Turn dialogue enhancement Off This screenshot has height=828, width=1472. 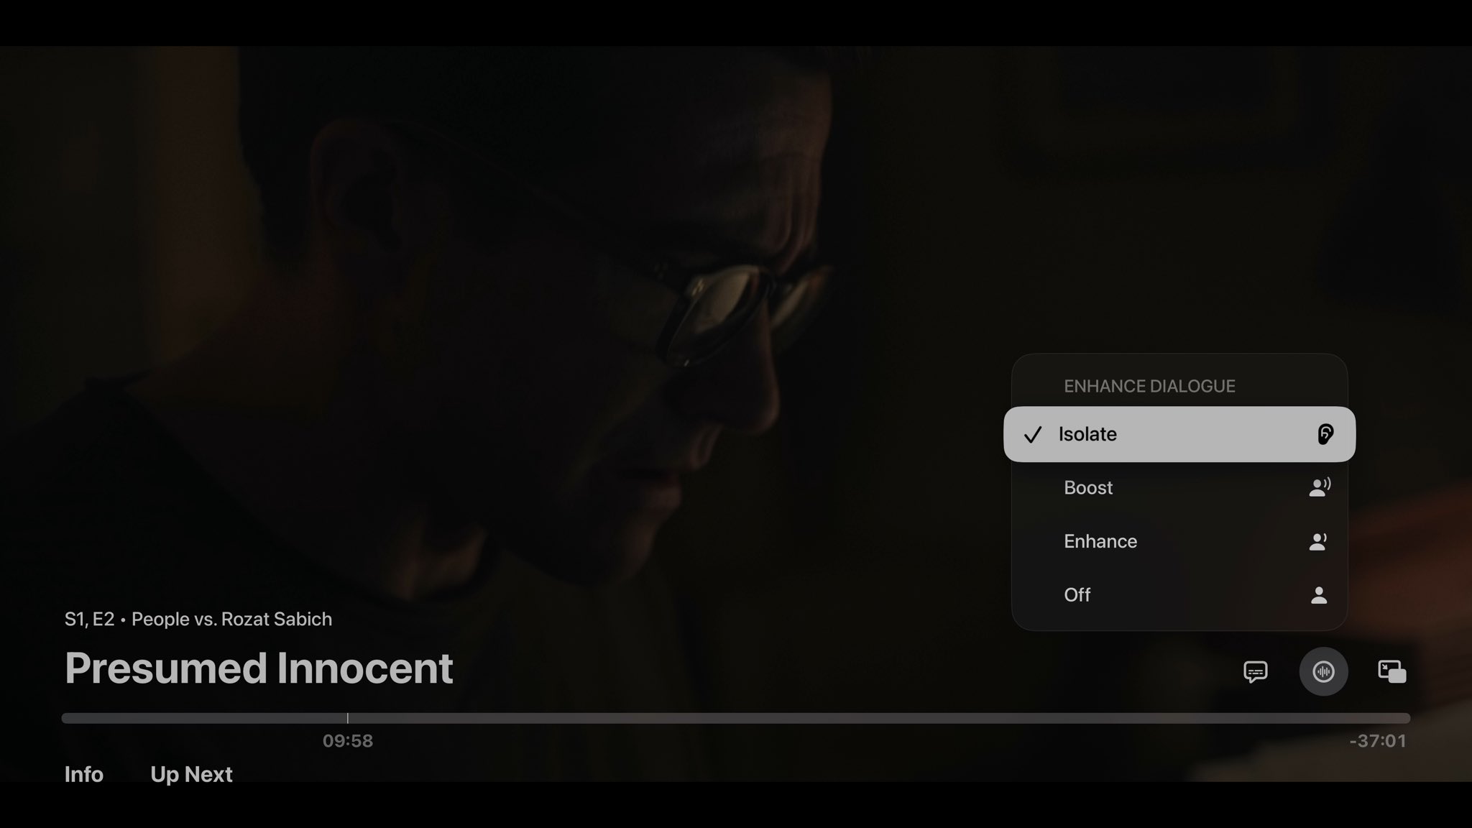(1179, 595)
